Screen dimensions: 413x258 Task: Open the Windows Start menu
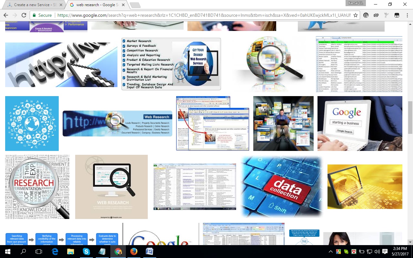pyautogui.click(x=8, y=252)
